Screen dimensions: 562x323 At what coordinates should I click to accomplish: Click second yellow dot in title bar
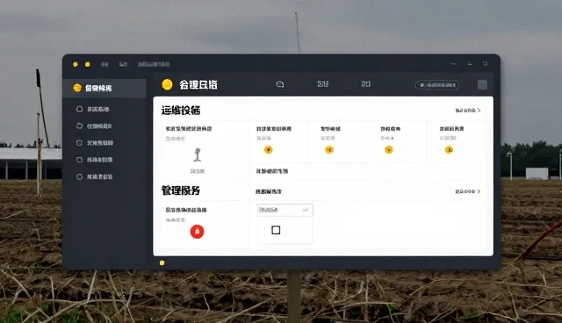click(x=88, y=64)
